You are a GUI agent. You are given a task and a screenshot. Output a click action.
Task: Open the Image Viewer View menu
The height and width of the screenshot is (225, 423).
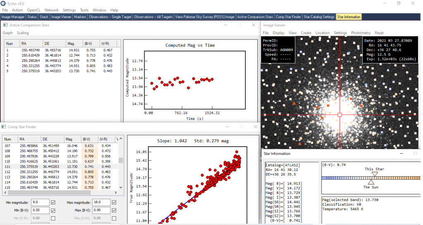(292, 33)
